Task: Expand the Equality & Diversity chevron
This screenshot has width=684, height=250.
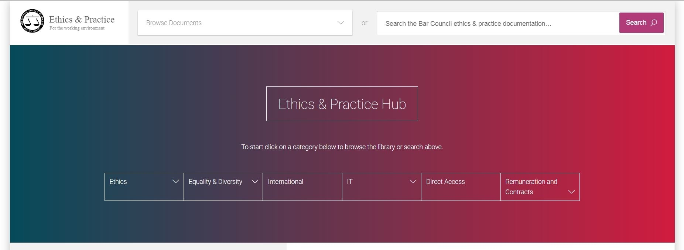Action: tap(254, 182)
